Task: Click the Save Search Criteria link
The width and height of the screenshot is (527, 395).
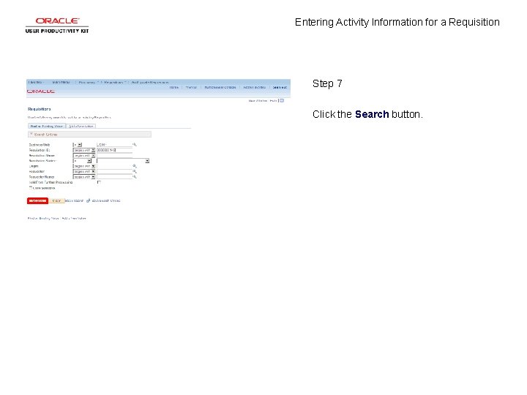Action: [106, 201]
